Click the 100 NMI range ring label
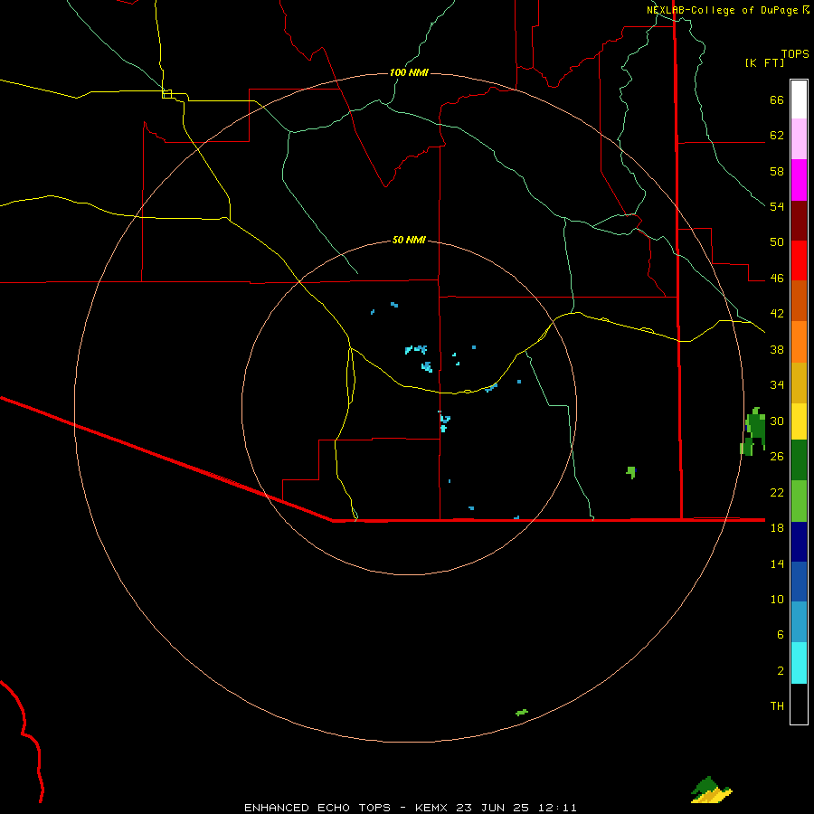 409,72
